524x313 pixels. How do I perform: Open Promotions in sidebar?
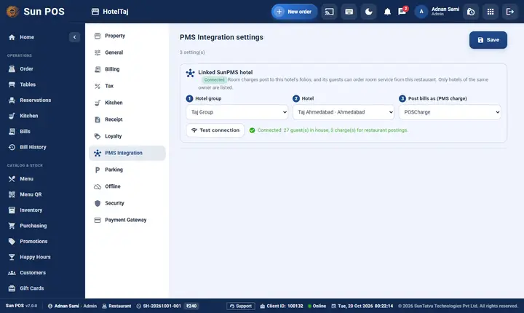[42, 241]
